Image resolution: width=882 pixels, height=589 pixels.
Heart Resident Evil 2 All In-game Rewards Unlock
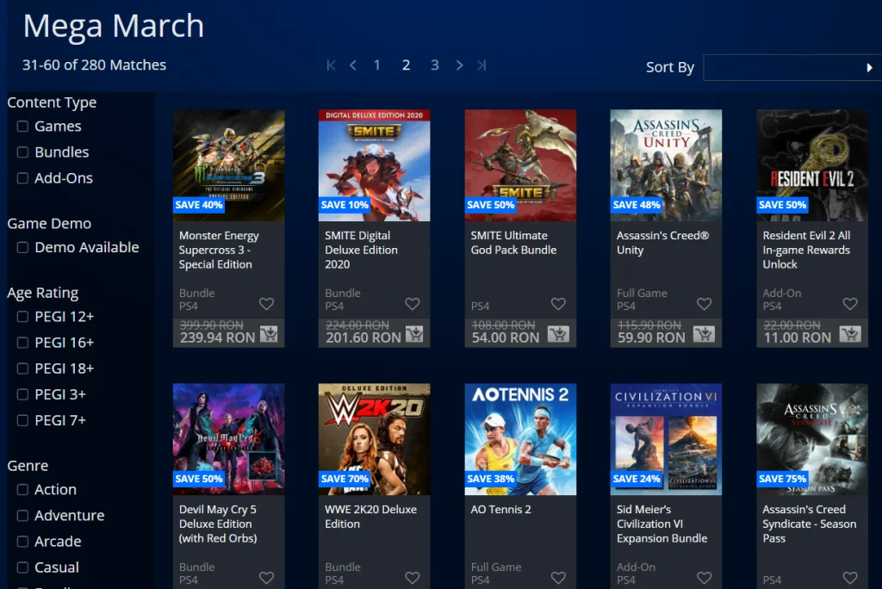click(850, 304)
